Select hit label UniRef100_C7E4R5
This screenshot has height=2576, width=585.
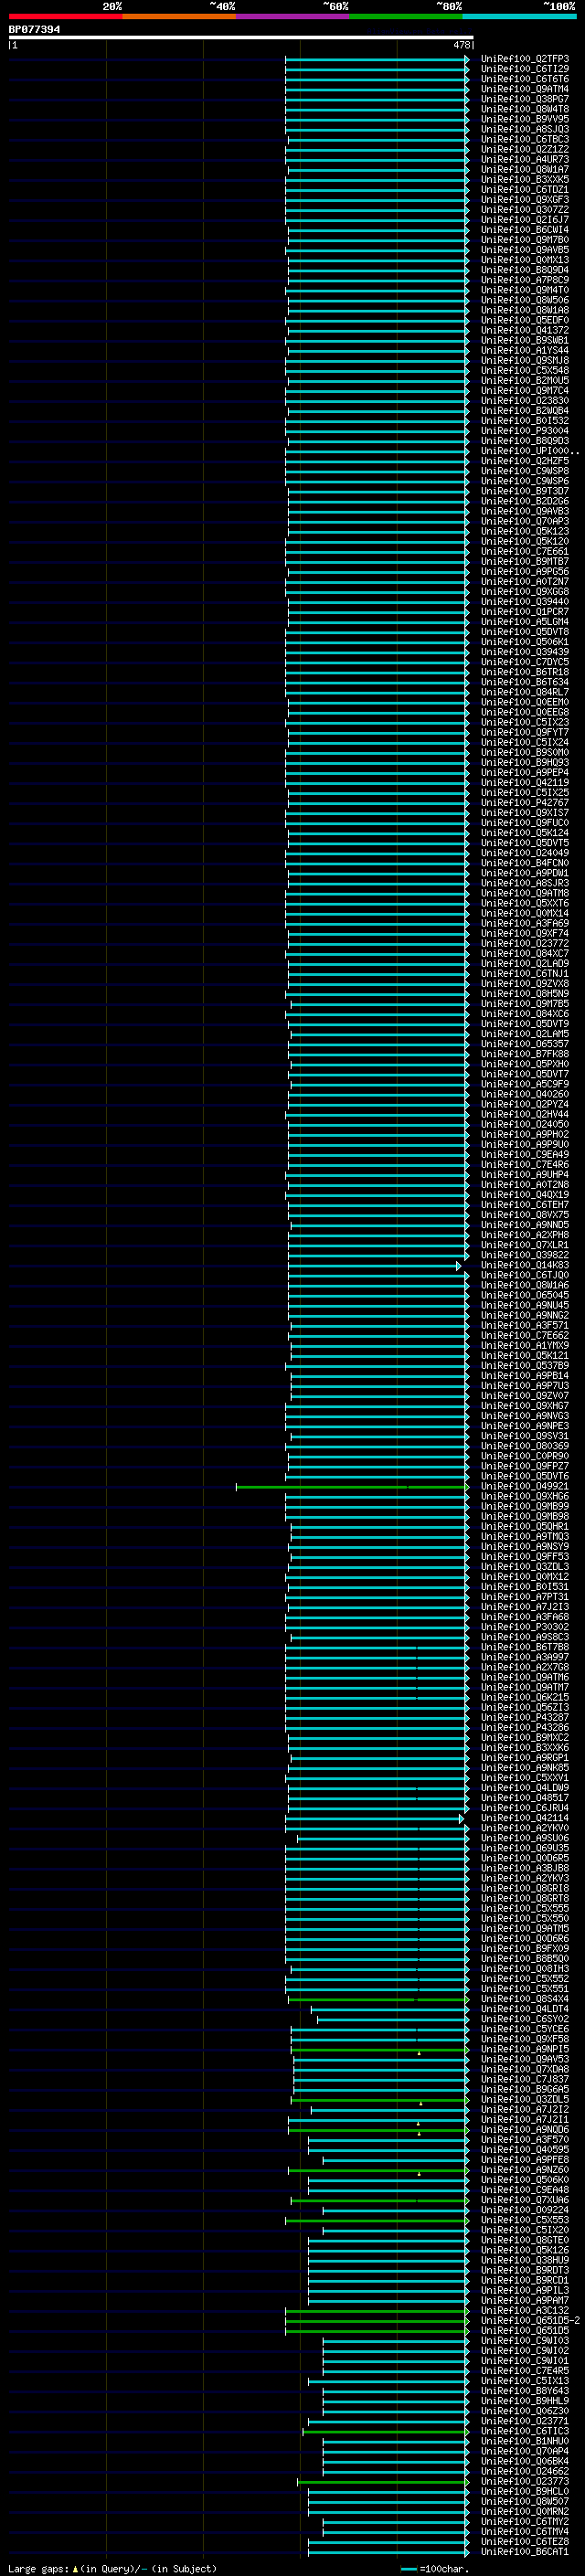[x=525, y=2370]
